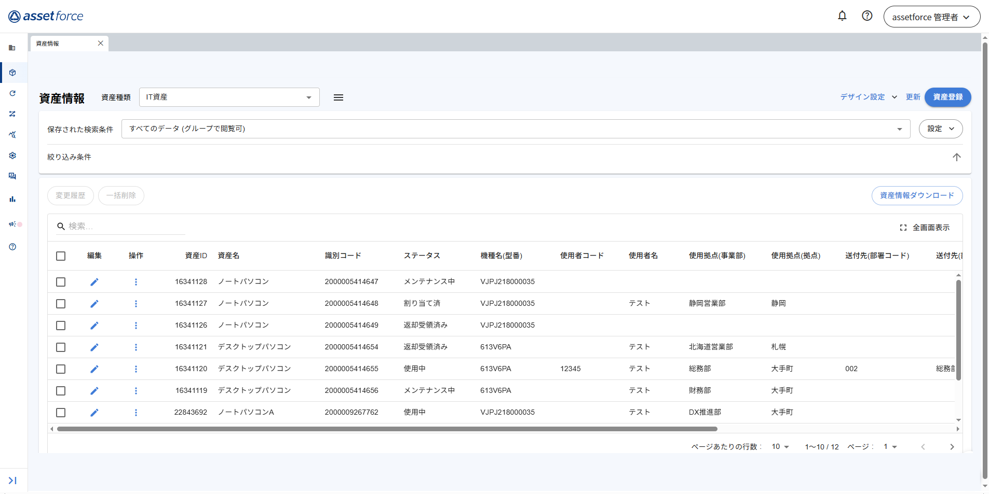Image resolution: width=989 pixels, height=494 pixels.
Task: Check the checkbox for asset 16341126
Action: tap(61, 326)
